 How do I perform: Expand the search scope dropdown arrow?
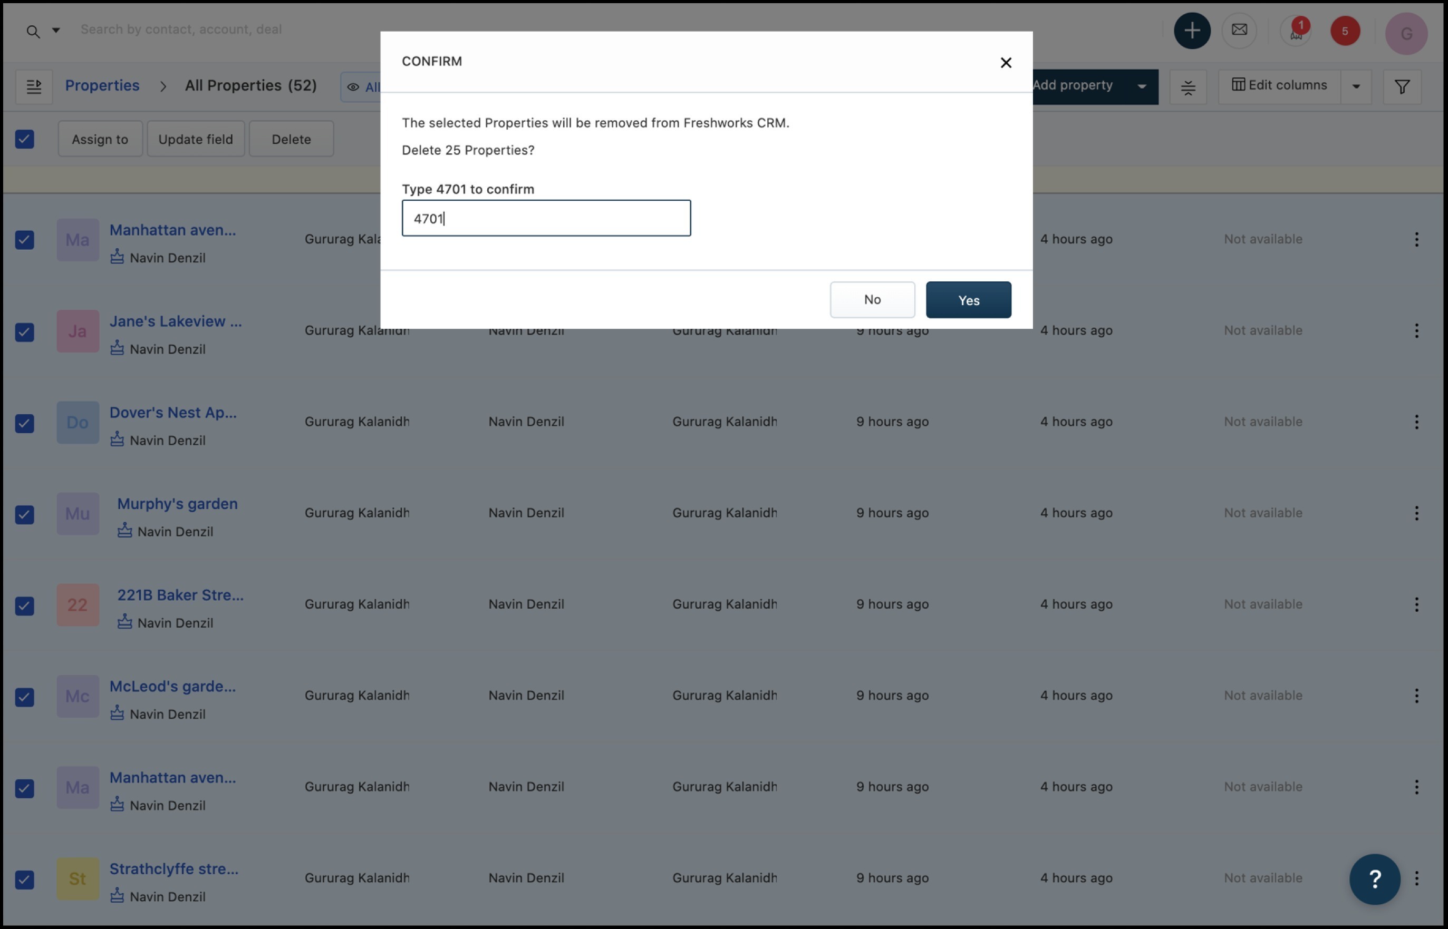coord(55,30)
